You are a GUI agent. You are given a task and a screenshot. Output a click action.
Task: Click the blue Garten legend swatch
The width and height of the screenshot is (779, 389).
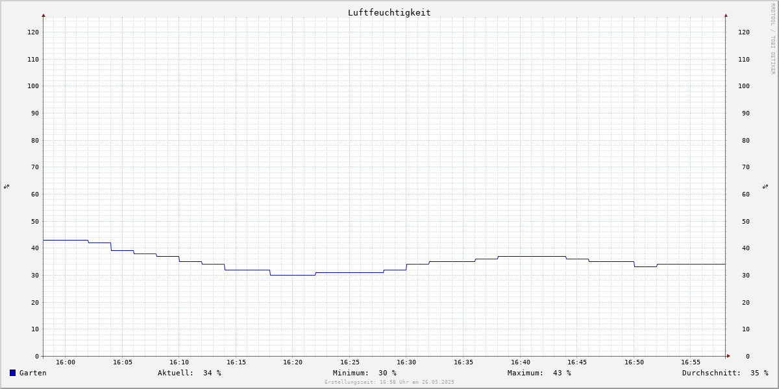pos(12,373)
